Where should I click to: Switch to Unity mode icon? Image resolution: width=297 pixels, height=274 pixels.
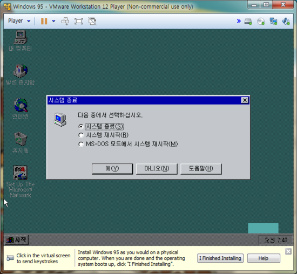(x=92, y=21)
